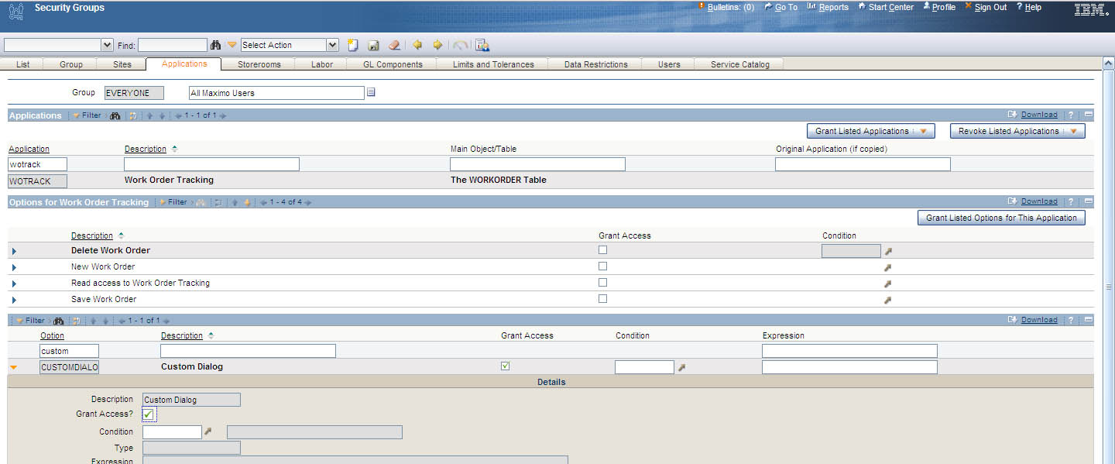Enable Grant Access for Delete Work Order
This screenshot has height=464, width=1115.
pyautogui.click(x=602, y=249)
